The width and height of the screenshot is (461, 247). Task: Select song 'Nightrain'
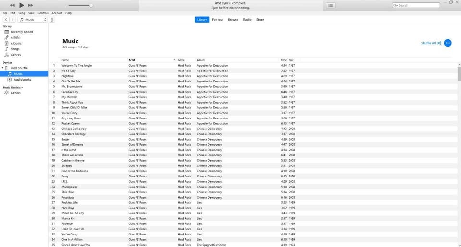68,76
